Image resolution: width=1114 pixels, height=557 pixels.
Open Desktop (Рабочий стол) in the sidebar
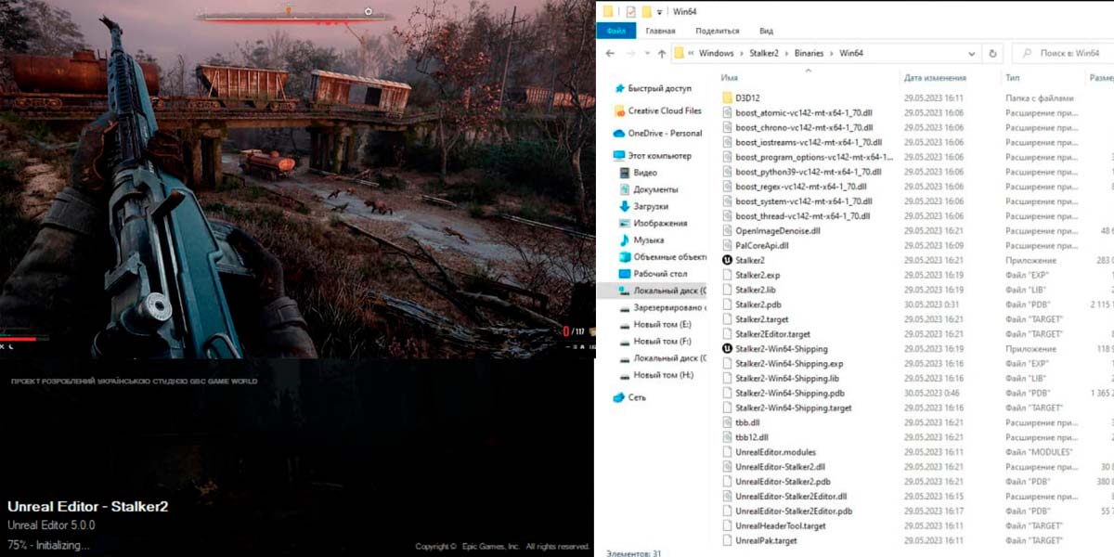(x=653, y=273)
